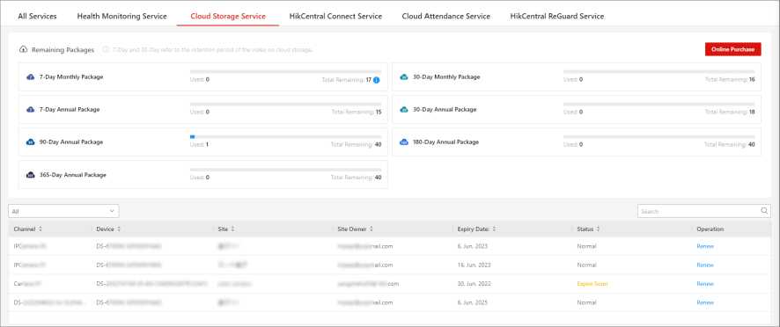Image resolution: width=780 pixels, height=327 pixels.
Task: Click the 180-Day Annual Package label
Action: point(445,142)
